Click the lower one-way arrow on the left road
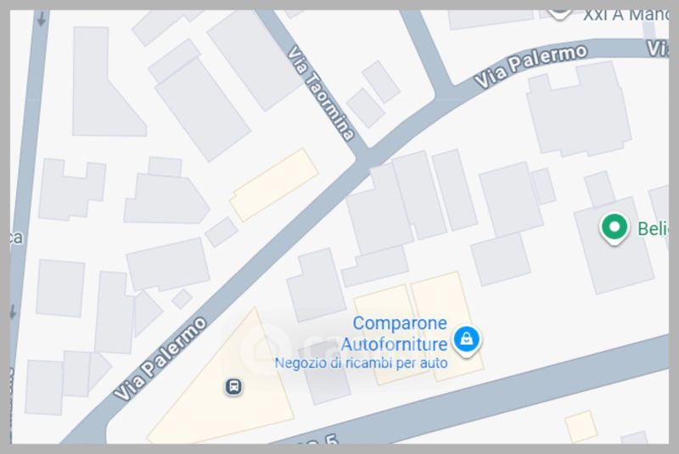The image size is (679, 454). [x=13, y=311]
